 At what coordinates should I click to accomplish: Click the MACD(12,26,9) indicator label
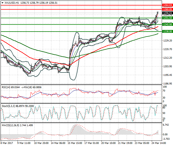10,125
